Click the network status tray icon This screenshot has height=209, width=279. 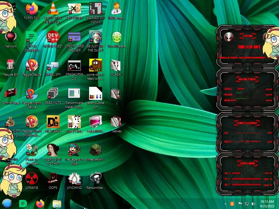point(247,204)
